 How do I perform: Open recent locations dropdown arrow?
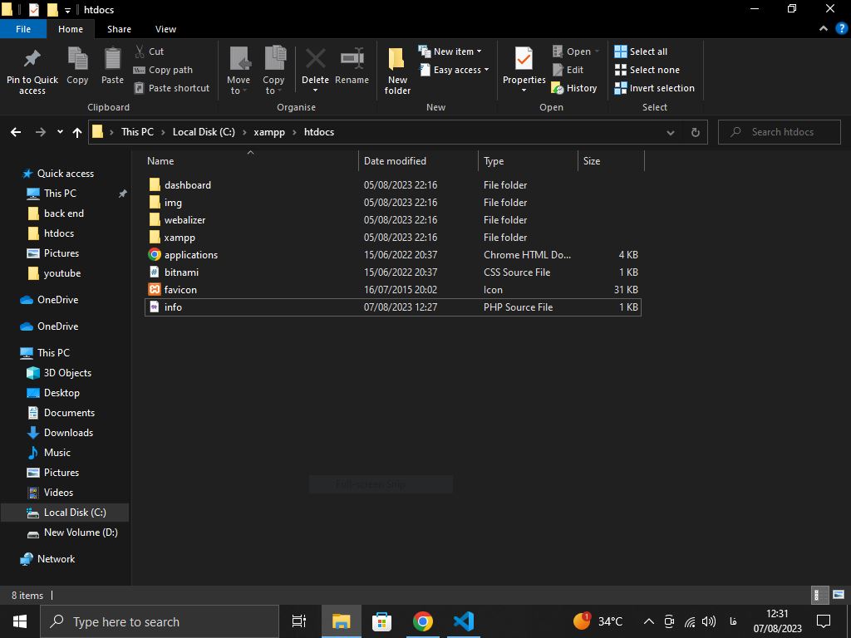[x=60, y=132]
